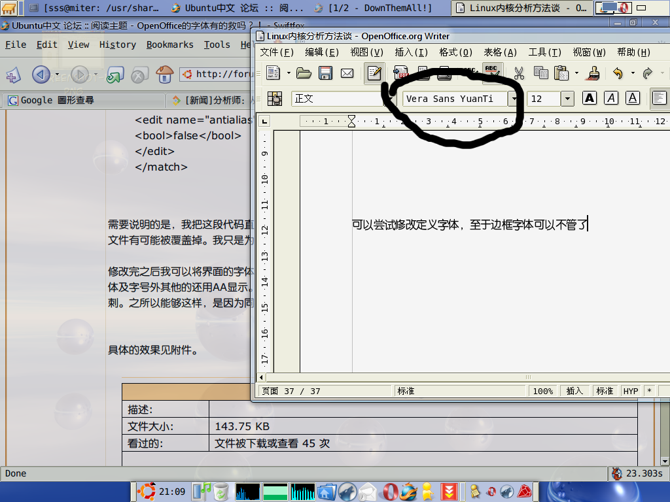Screen dimensions: 670x502
Task: Reload the current page in Swiftfox
Action: [115, 75]
